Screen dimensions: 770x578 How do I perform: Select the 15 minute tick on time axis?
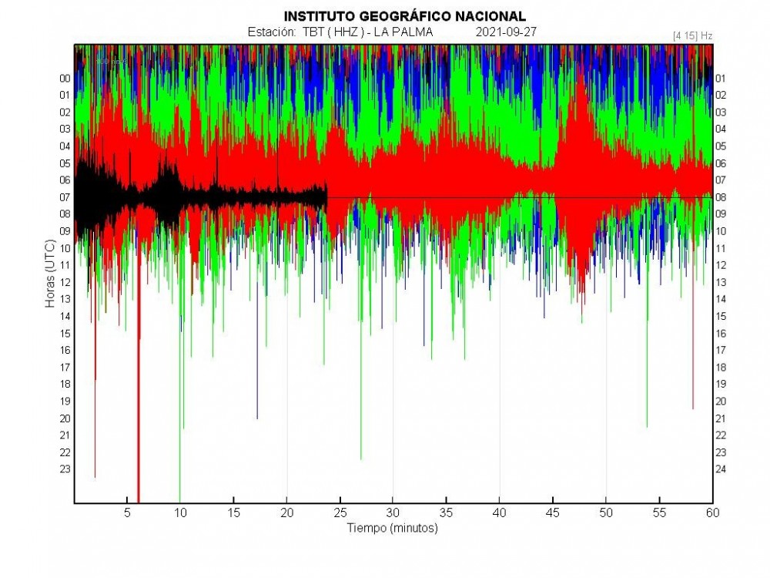[x=233, y=512]
